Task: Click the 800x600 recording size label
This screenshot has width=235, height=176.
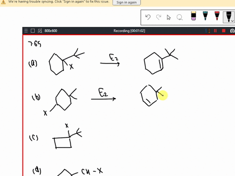Action: click(51, 31)
